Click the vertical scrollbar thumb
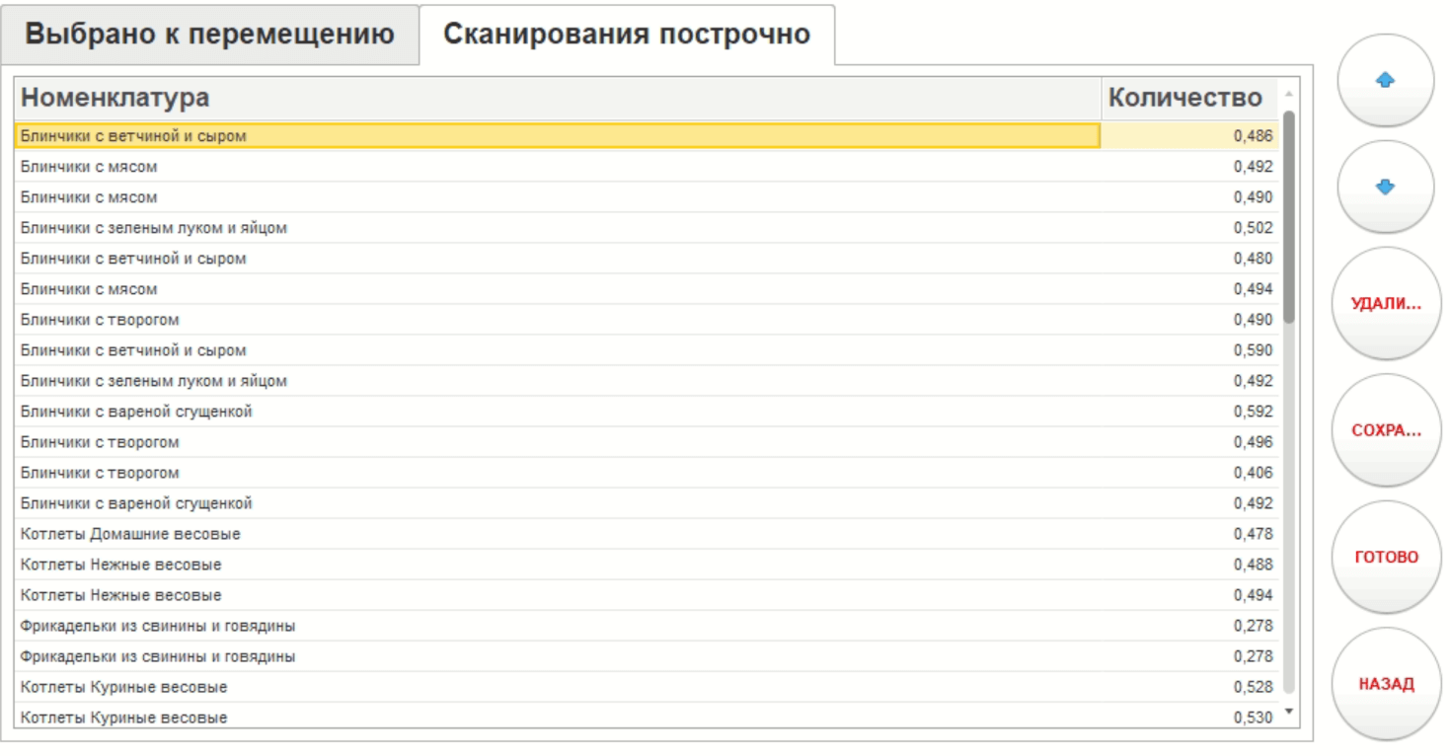The width and height of the screenshot is (1450, 756). (x=1288, y=217)
